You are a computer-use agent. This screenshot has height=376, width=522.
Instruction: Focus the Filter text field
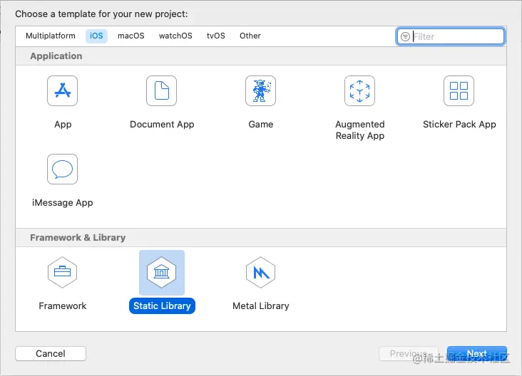tap(451, 36)
